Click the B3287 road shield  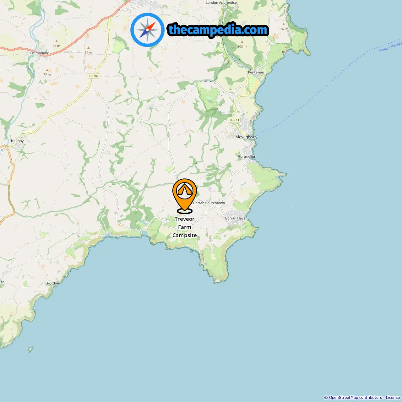point(94,76)
